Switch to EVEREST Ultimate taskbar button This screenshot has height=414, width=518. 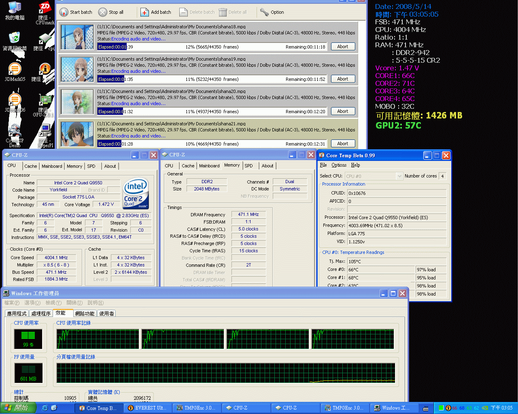coord(149,408)
